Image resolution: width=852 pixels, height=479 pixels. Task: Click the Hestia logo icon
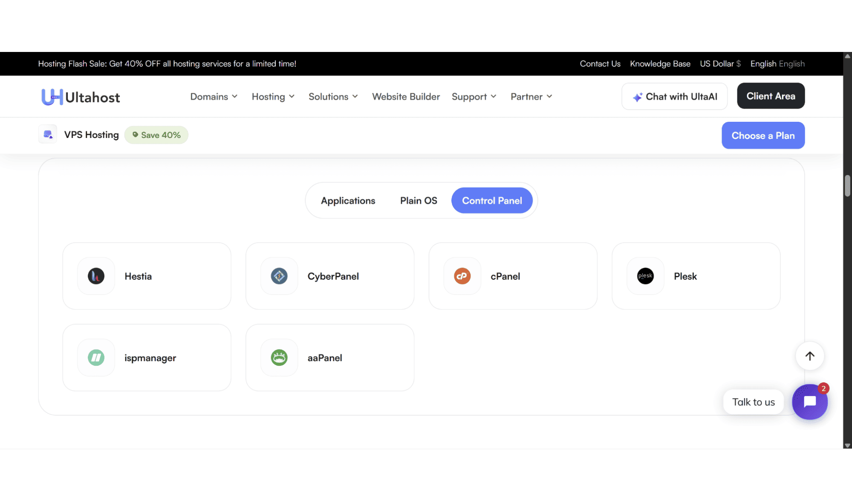point(96,276)
